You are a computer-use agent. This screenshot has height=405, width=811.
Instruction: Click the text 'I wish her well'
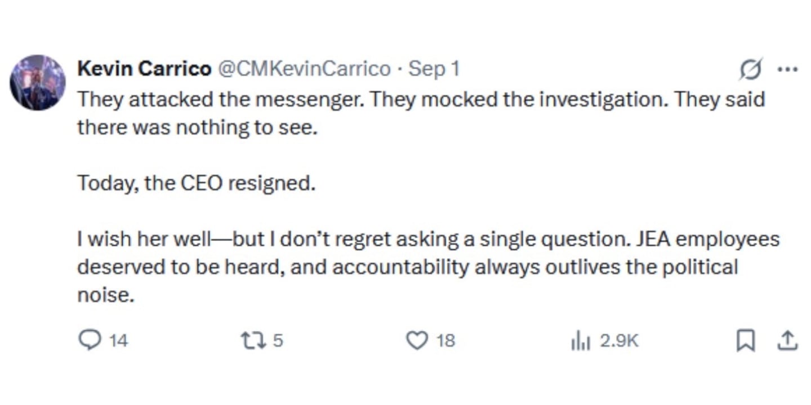pyautogui.click(x=143, y=239)
